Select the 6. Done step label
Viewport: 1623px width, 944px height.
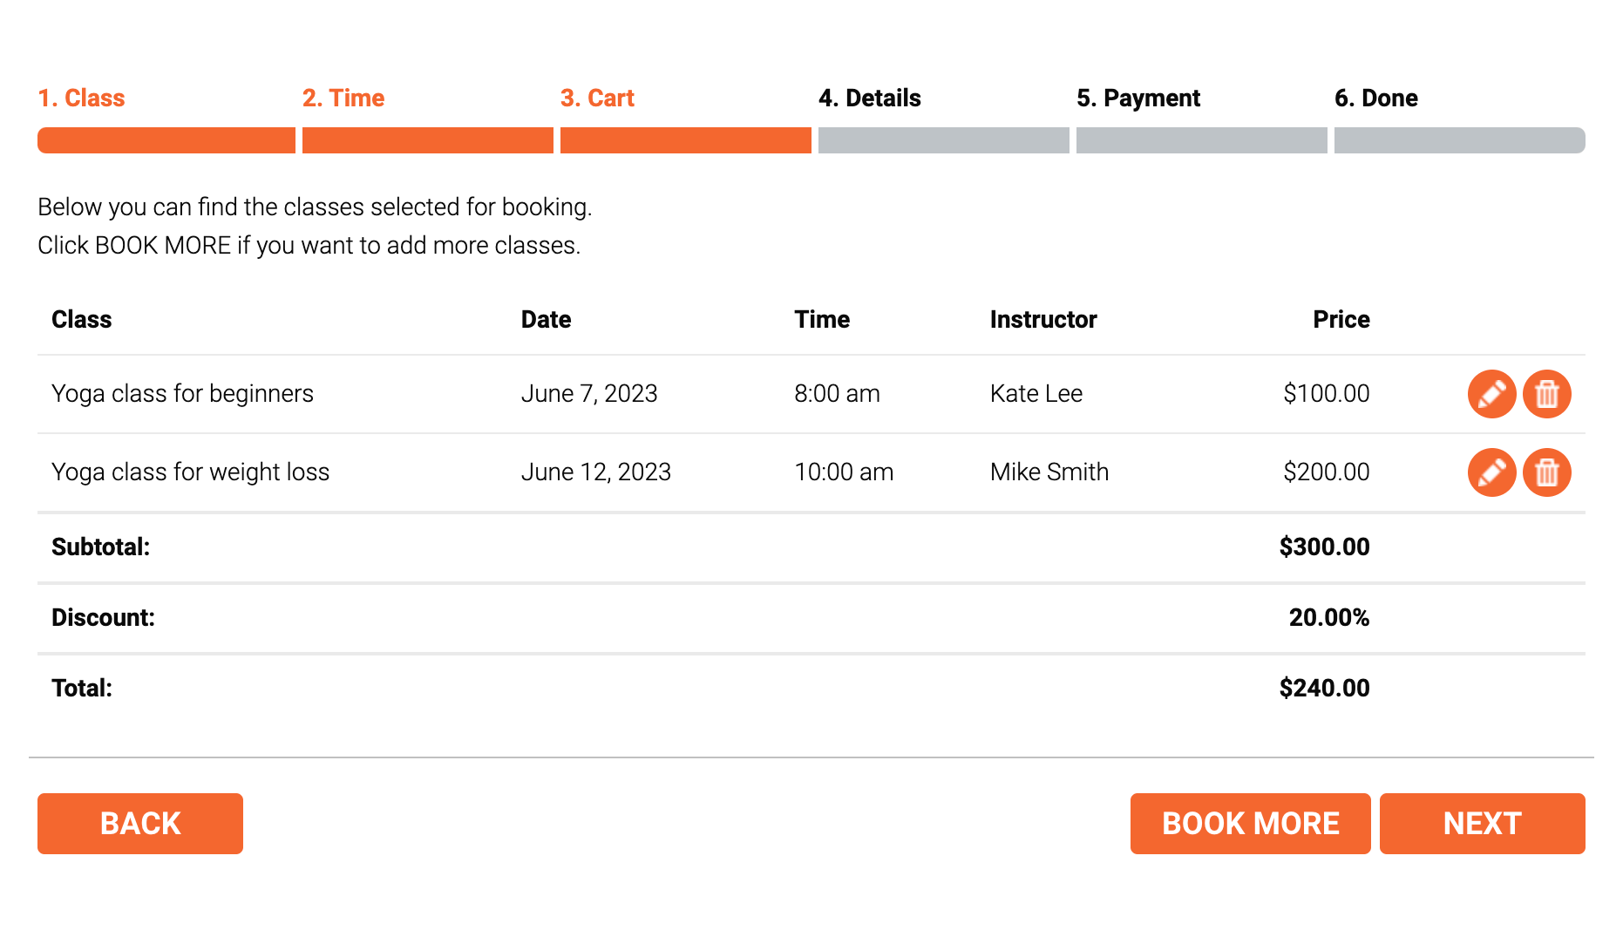point(1376,98)
